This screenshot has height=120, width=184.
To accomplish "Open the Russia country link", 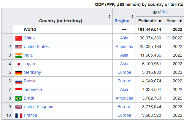I will click(x=30, y=81).
